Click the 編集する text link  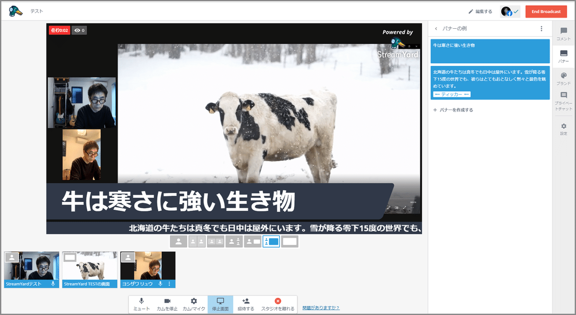click(x=483, y=11)
